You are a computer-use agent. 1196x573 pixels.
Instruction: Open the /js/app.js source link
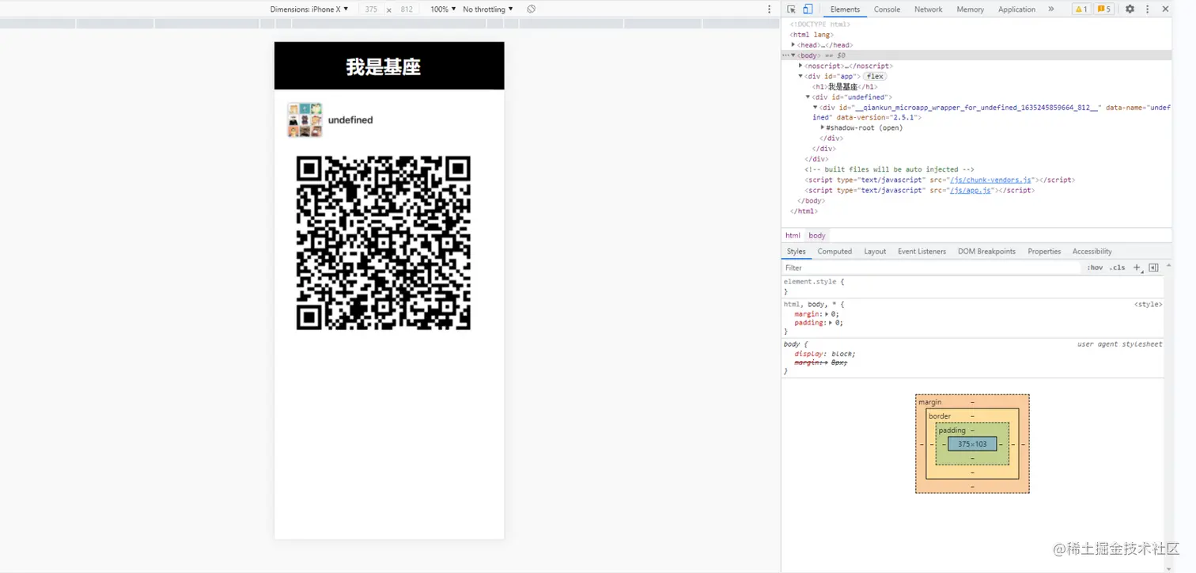(971, 190)
